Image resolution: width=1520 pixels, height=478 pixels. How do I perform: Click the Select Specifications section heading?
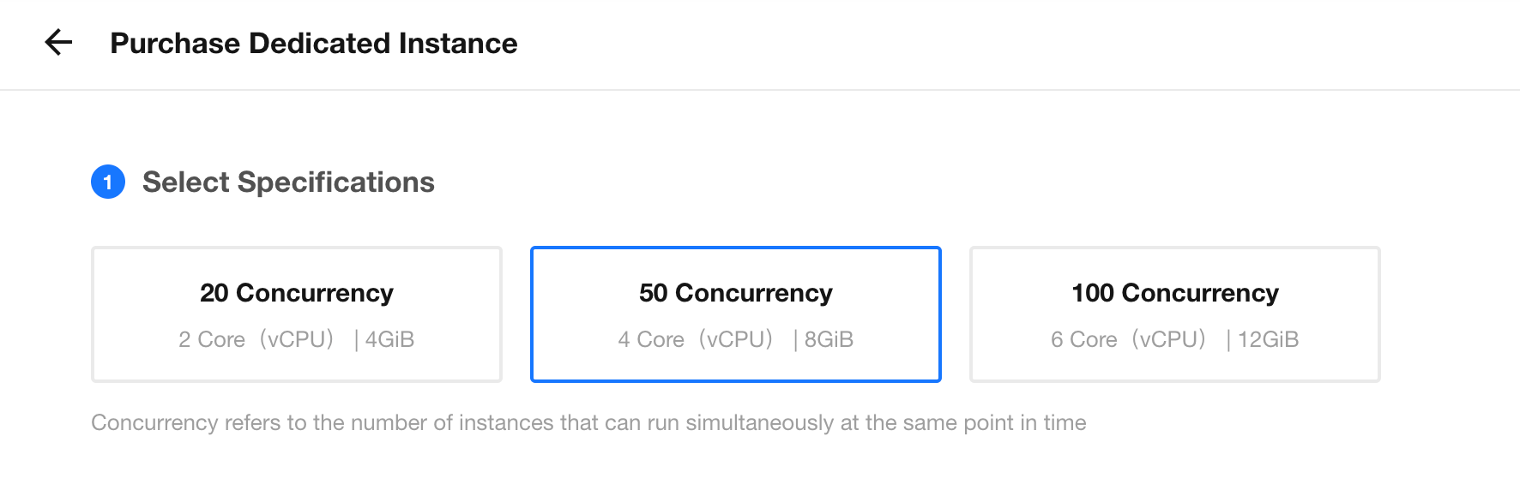288,182
